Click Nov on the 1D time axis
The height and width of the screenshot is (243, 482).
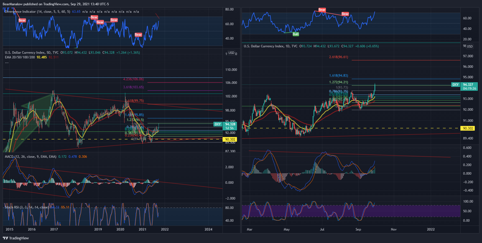[x=394, y=229]
